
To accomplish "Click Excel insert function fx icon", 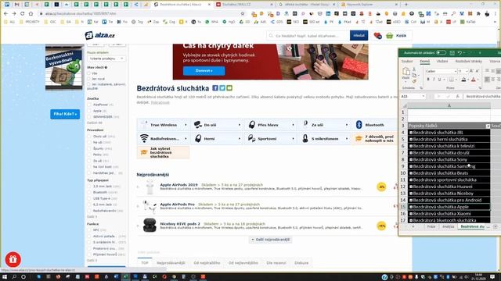I will pyautogui.click(x=457, y=96).
